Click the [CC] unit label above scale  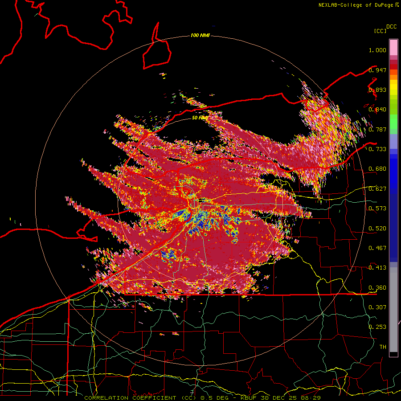pyautogui.click(x=381, y=31)
